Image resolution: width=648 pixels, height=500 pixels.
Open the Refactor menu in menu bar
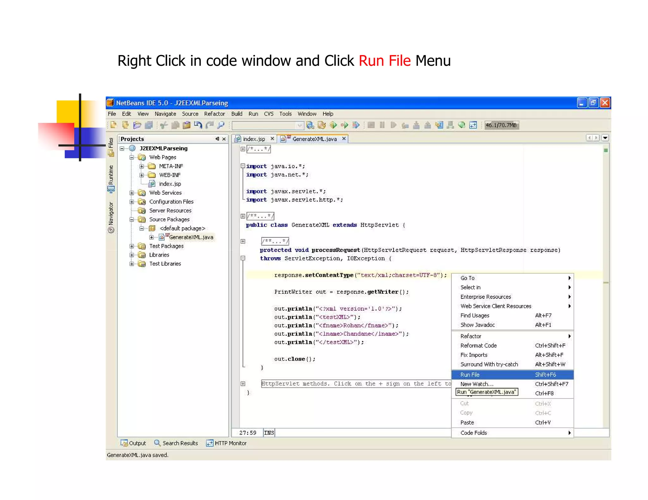(215, 114)
